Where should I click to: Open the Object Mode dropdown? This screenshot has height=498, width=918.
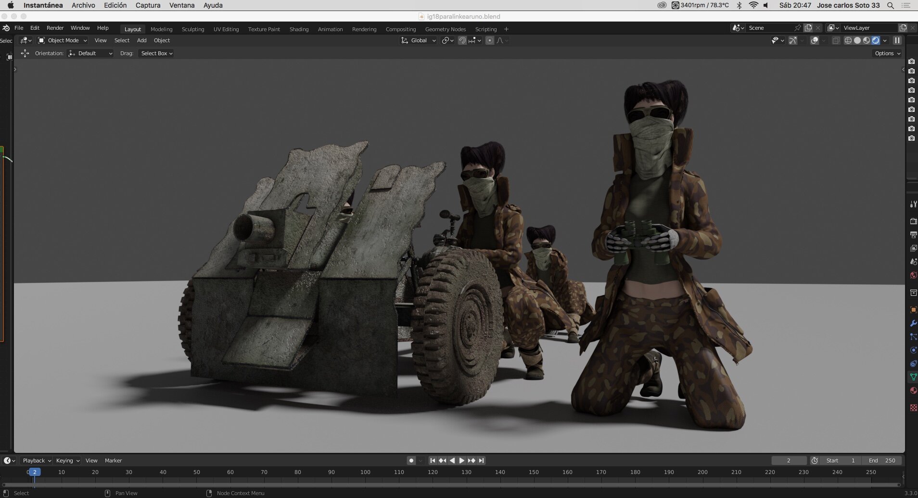(x=63, y=40)
